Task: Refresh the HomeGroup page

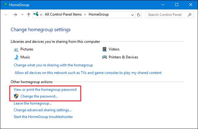Action: 139,14
